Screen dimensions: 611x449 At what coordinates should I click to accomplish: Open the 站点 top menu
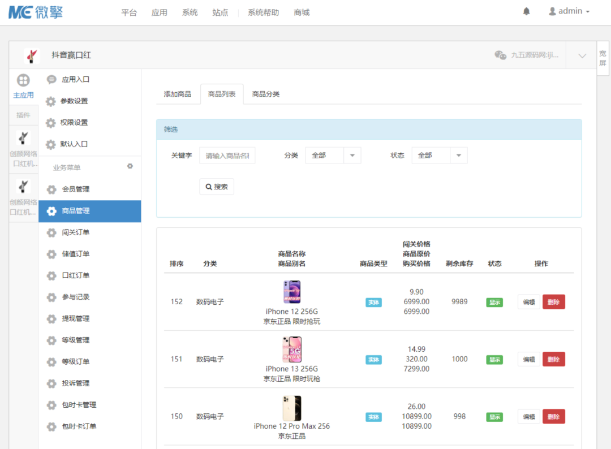220,12
